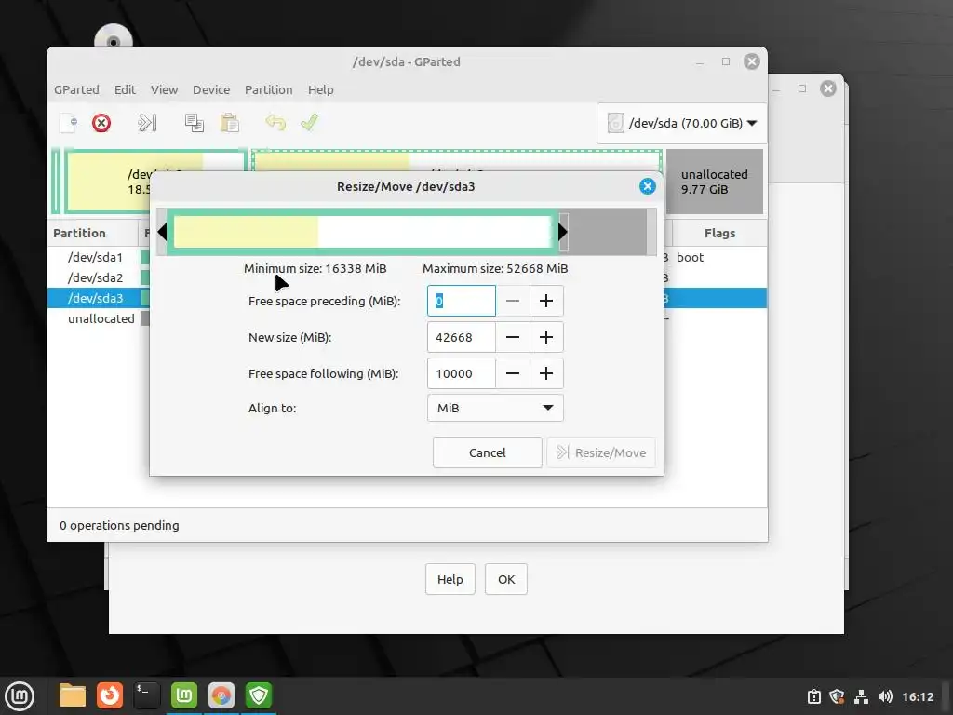This screenshot has width=953, height=715.
Task: Decrease New size value
Action: coord(513,337)
